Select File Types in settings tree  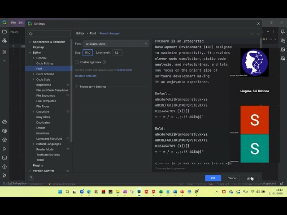click(x=43, y=107)
